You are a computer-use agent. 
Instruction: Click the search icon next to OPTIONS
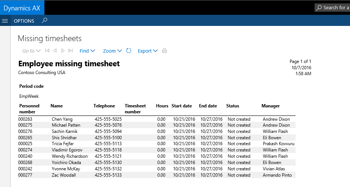click(44, 21)
